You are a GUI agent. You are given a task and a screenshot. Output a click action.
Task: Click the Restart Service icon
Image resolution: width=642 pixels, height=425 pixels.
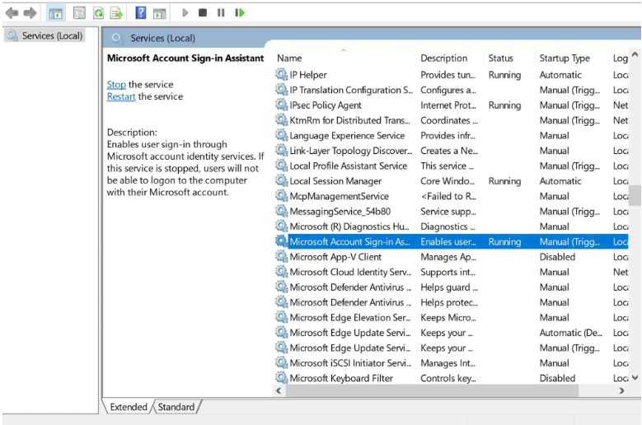[240, 12]
